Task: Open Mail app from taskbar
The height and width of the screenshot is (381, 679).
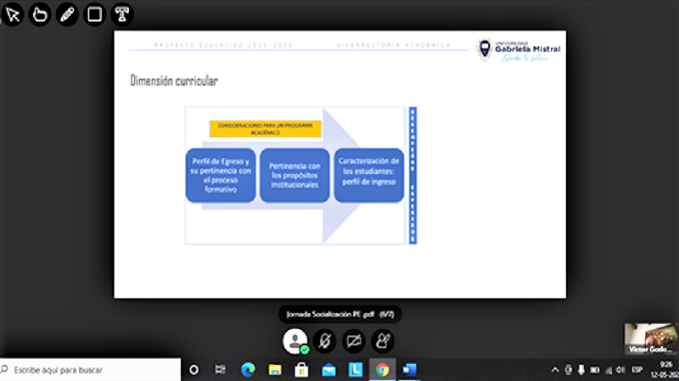Action: [x=328, y=370]
